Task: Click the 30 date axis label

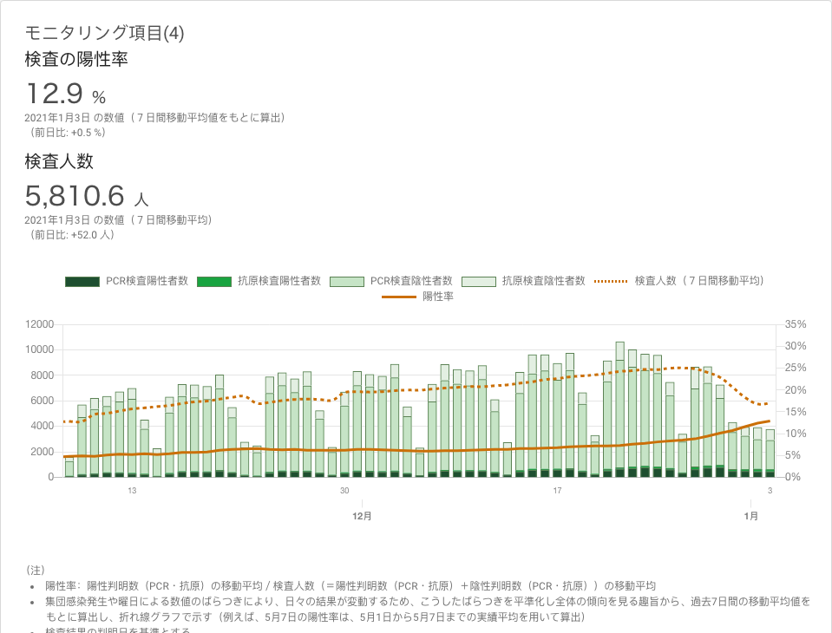Action: point(345,491)
